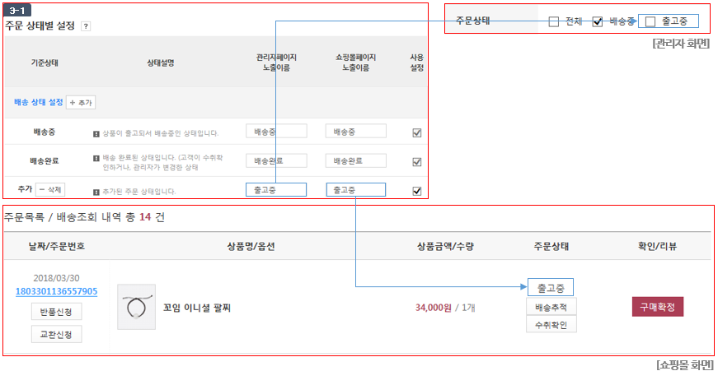The image size is (718, 371).
Task: Click the help question mark icon beside 주문 상태별 설정
Action: pos(86,26)
